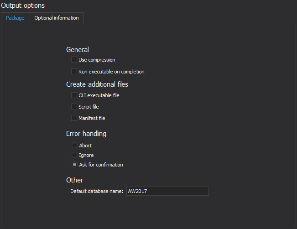
Task: Click the 'Ask for confirmation' label text
Action: [101, 165]
